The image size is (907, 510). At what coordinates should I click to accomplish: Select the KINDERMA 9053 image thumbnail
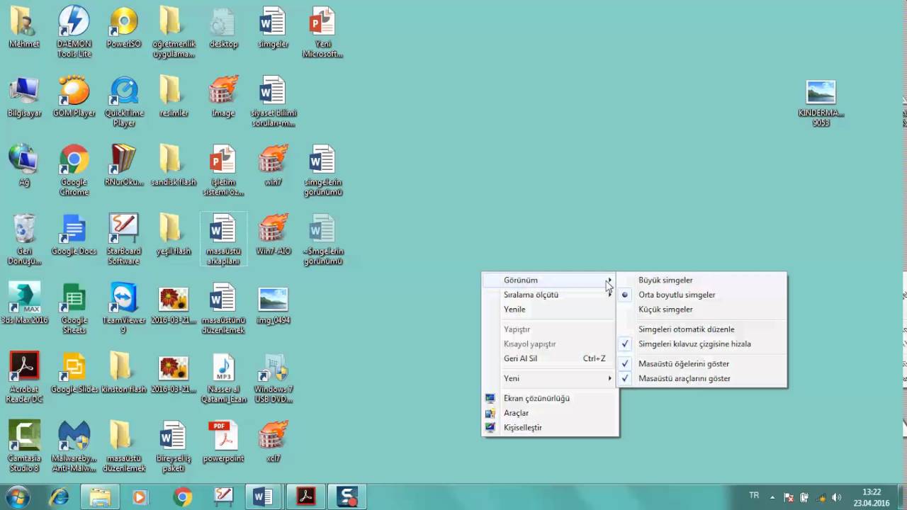821,103
